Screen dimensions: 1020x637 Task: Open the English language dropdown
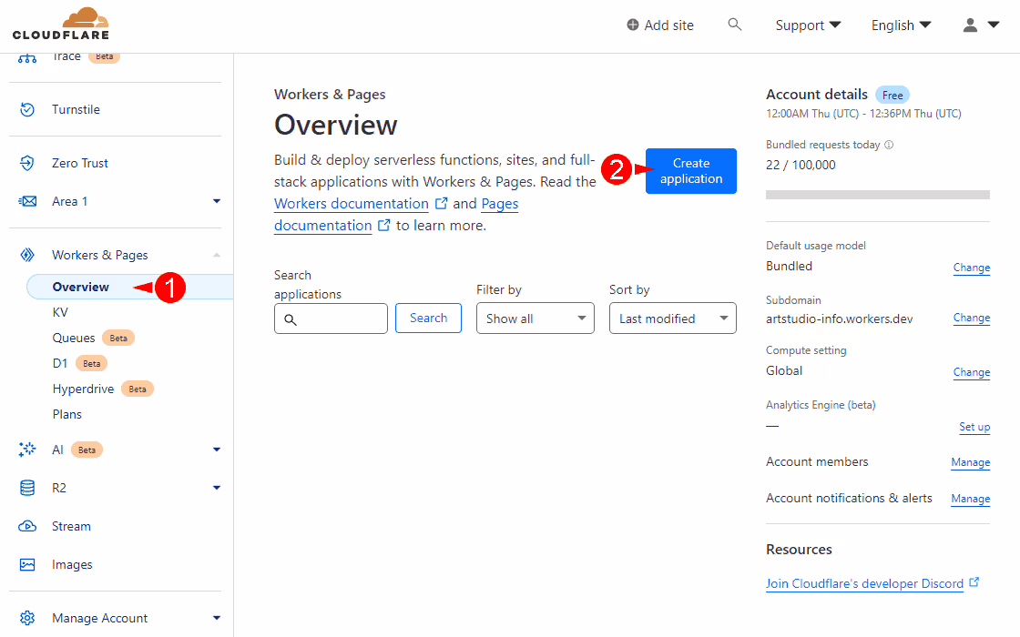[x=901, y=25]
